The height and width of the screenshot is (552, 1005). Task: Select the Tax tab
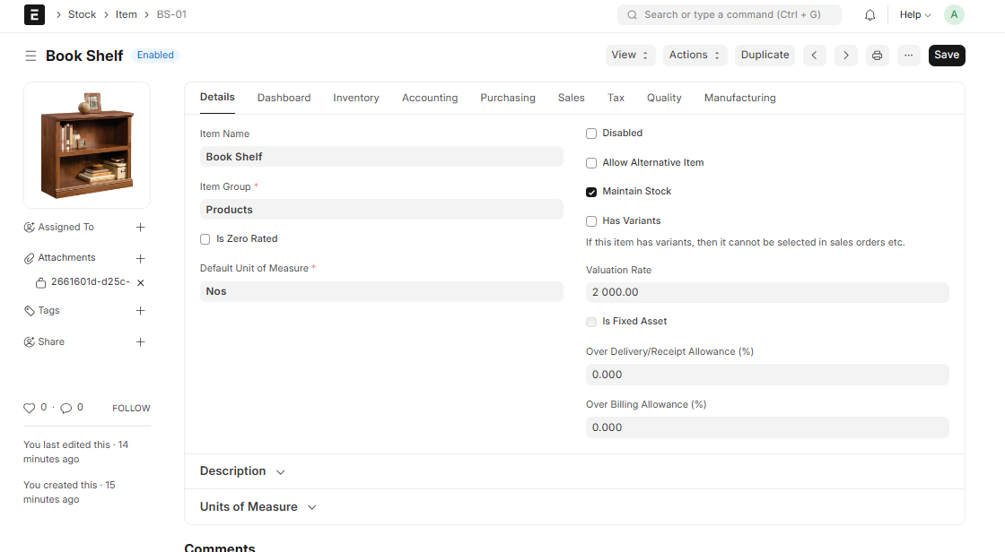point(616,98)
